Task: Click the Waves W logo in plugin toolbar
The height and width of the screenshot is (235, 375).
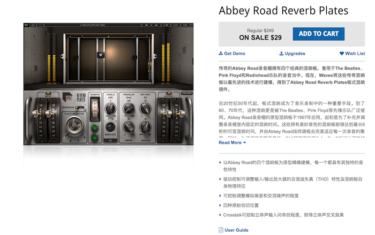Action: pos(26,25)
